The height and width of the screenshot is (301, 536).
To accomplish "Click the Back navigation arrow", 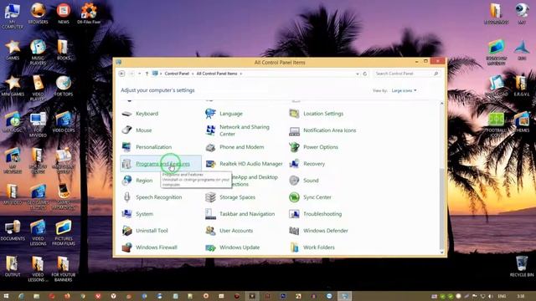I will click(x=121, y=74).
